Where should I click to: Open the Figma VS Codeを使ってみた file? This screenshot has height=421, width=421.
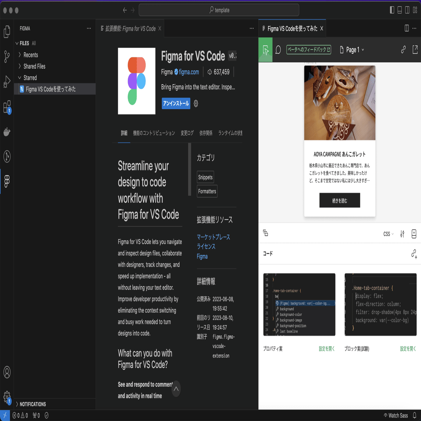tap(55, 89)
